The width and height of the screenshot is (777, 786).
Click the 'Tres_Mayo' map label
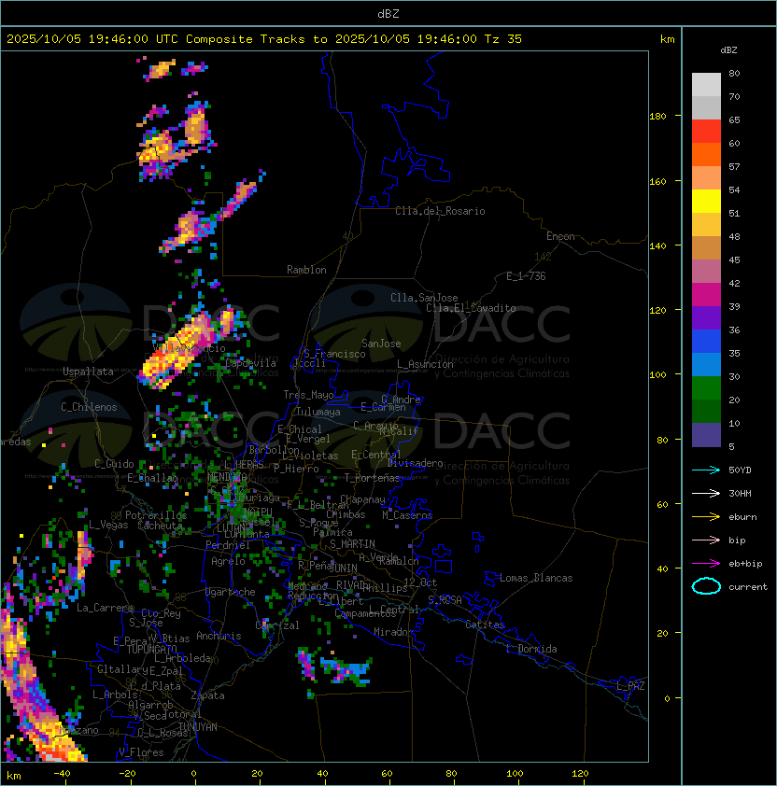(x=308, y=395)
